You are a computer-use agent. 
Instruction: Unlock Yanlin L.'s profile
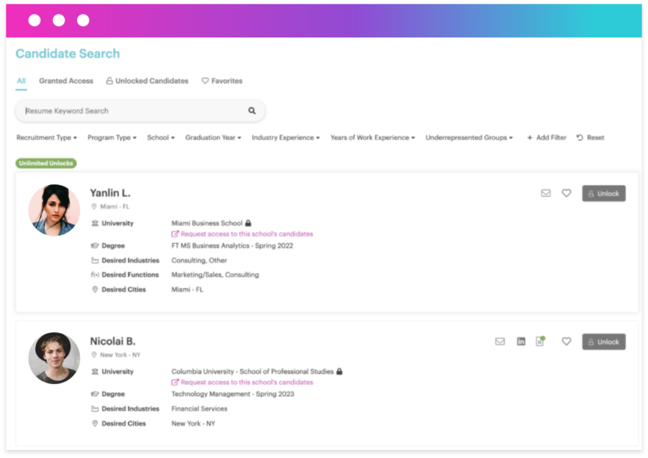coord(603,193)
